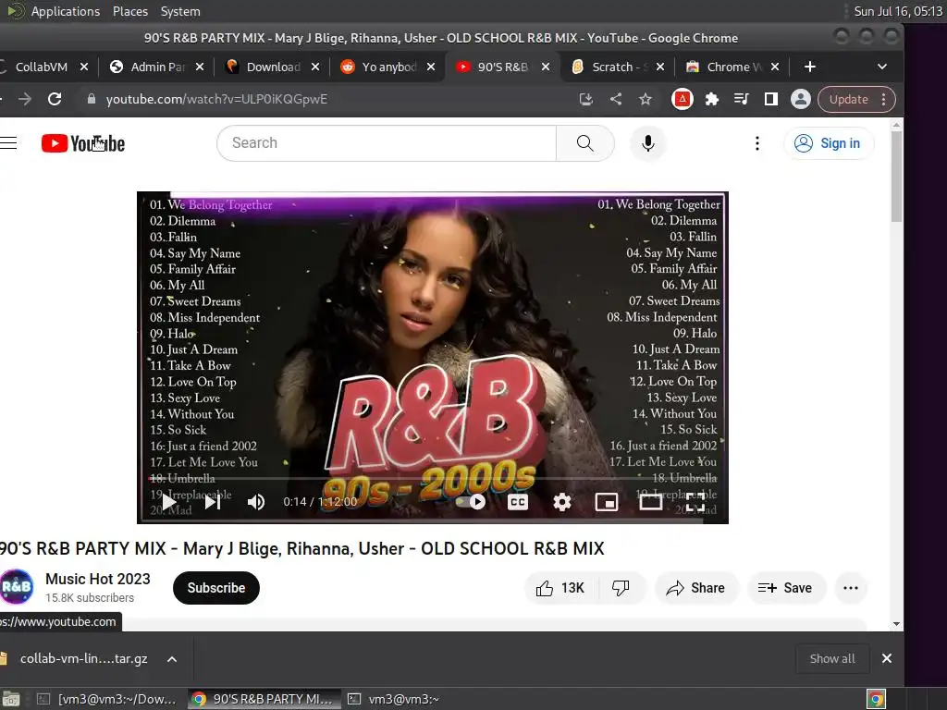Switch to the Download tab

point(273,67)
